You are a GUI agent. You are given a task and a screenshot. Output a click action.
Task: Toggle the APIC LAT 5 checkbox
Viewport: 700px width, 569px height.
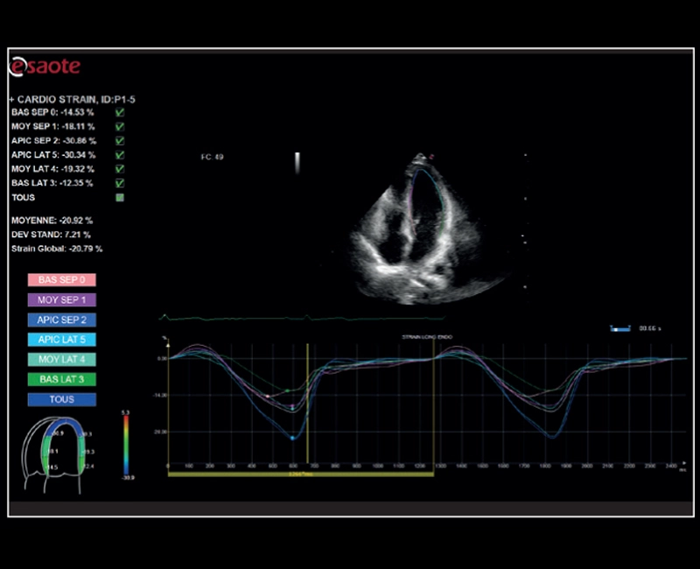118,154
